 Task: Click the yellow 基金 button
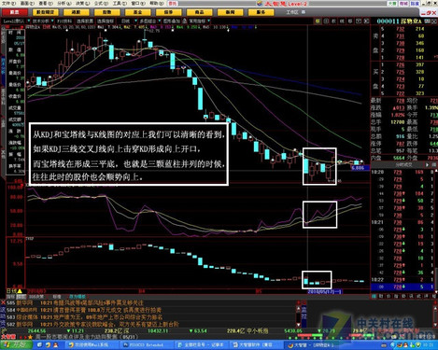click(x=137, y=12)
